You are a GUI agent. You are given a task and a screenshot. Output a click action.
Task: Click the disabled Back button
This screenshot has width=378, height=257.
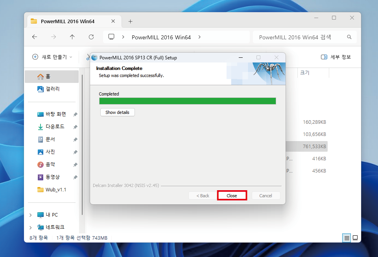(203, 196)
